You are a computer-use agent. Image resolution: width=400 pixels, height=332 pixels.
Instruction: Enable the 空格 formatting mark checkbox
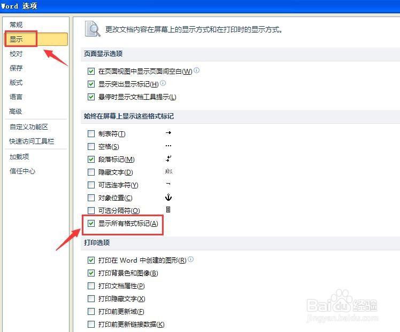91,146
